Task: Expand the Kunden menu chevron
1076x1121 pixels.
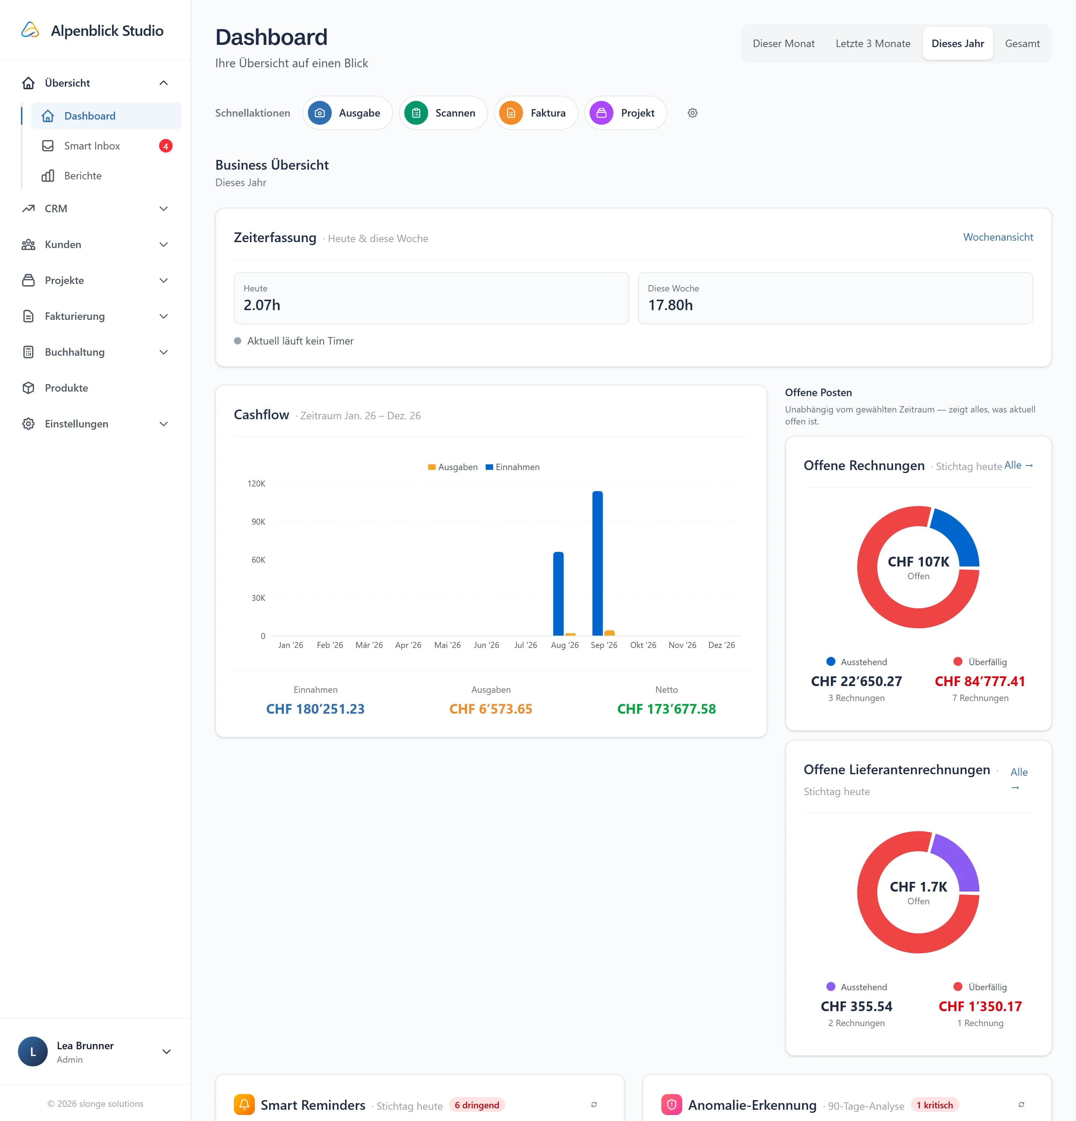Action: (x=164, y=245)
